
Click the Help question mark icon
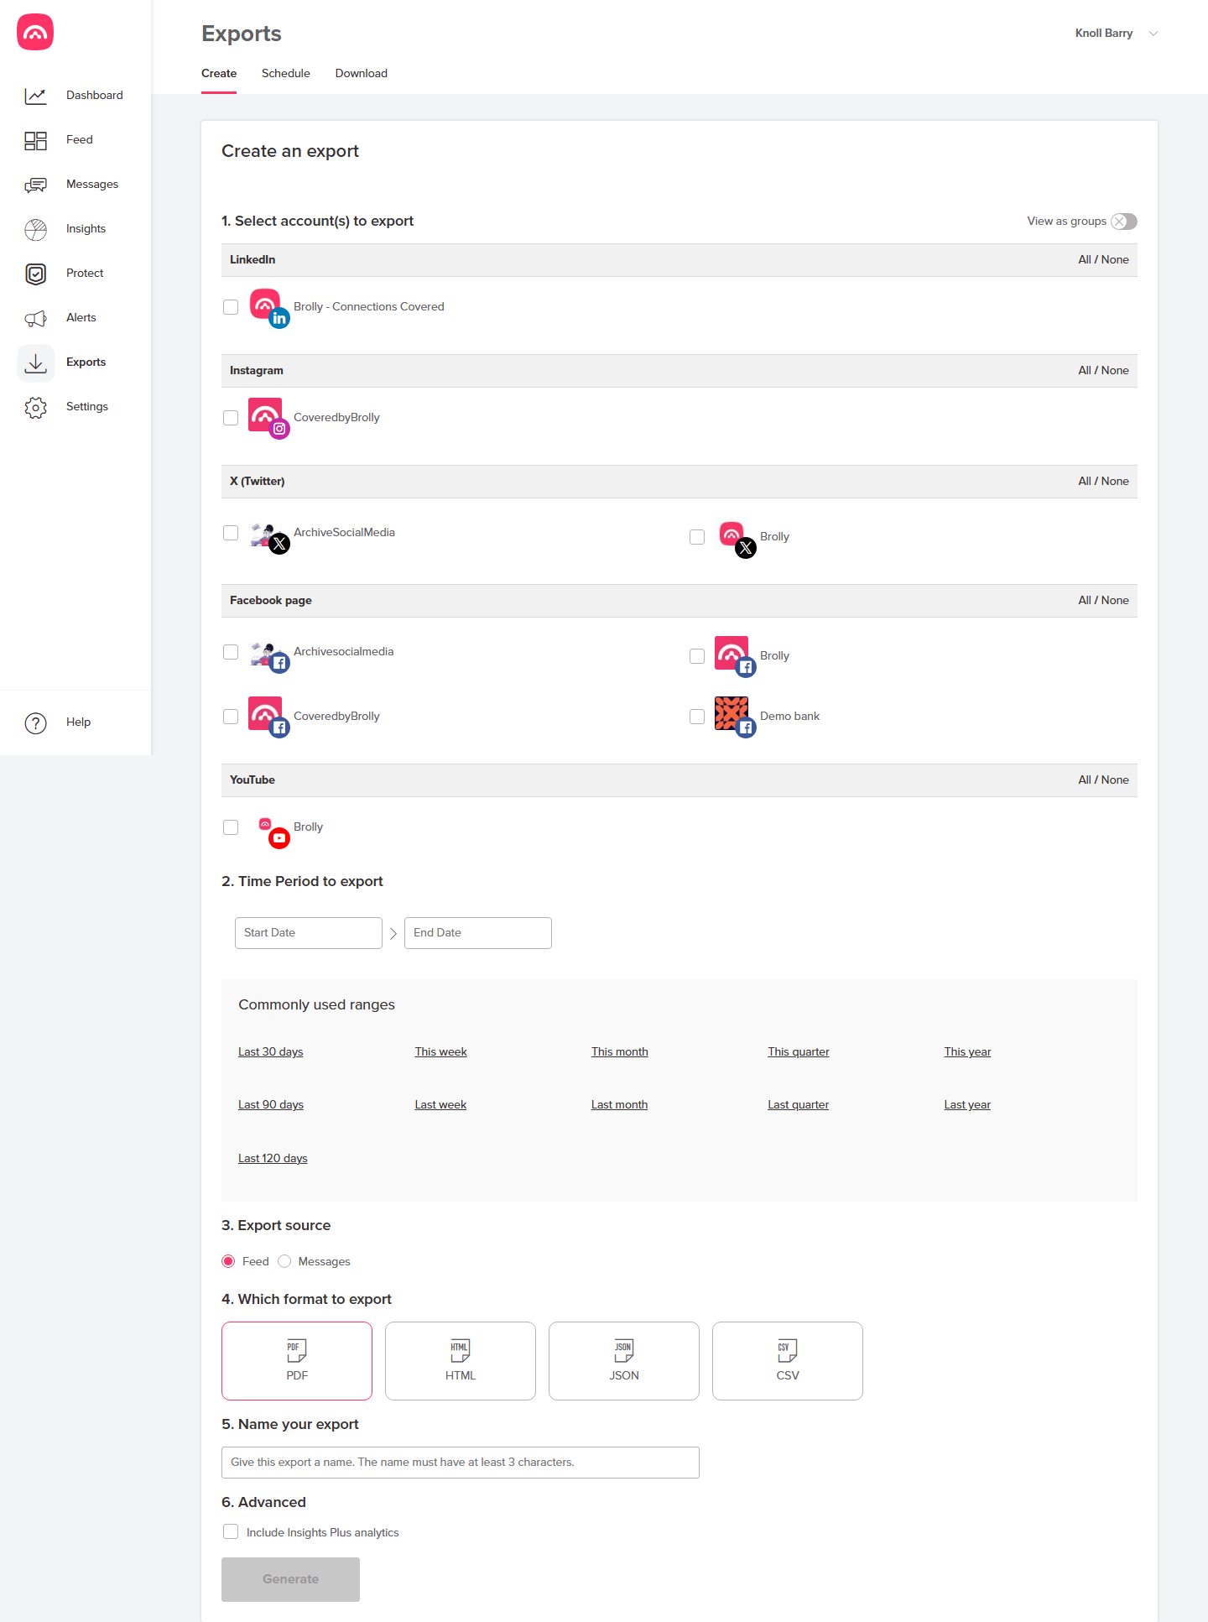click(x=35, y=722)
